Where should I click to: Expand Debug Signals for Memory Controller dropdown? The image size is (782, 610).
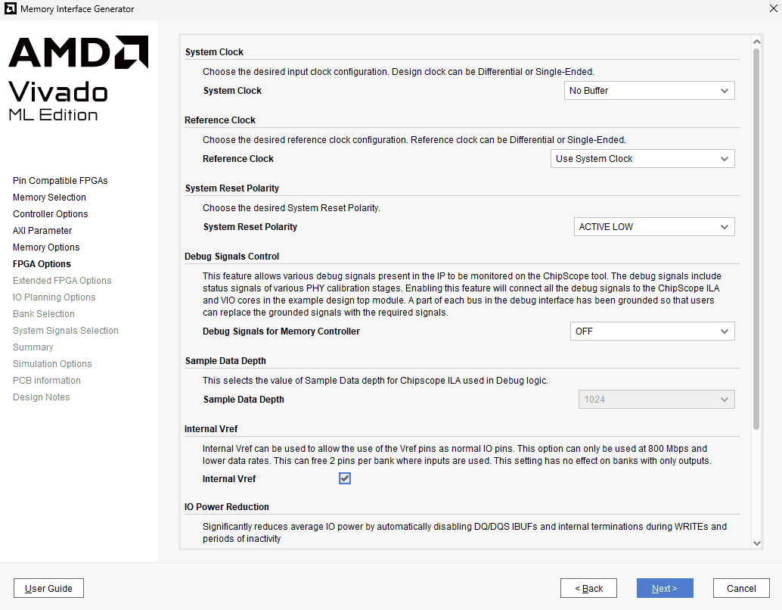(651, 331)
